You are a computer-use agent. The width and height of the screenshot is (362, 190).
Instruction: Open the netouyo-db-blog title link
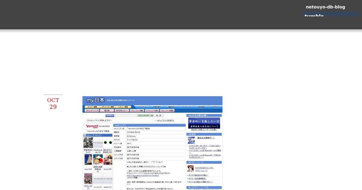pyautogui.click(x=325, y=7)
